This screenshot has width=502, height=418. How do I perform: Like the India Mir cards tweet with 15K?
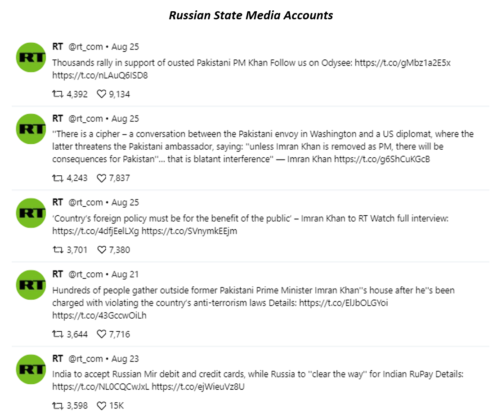[102, 406]
